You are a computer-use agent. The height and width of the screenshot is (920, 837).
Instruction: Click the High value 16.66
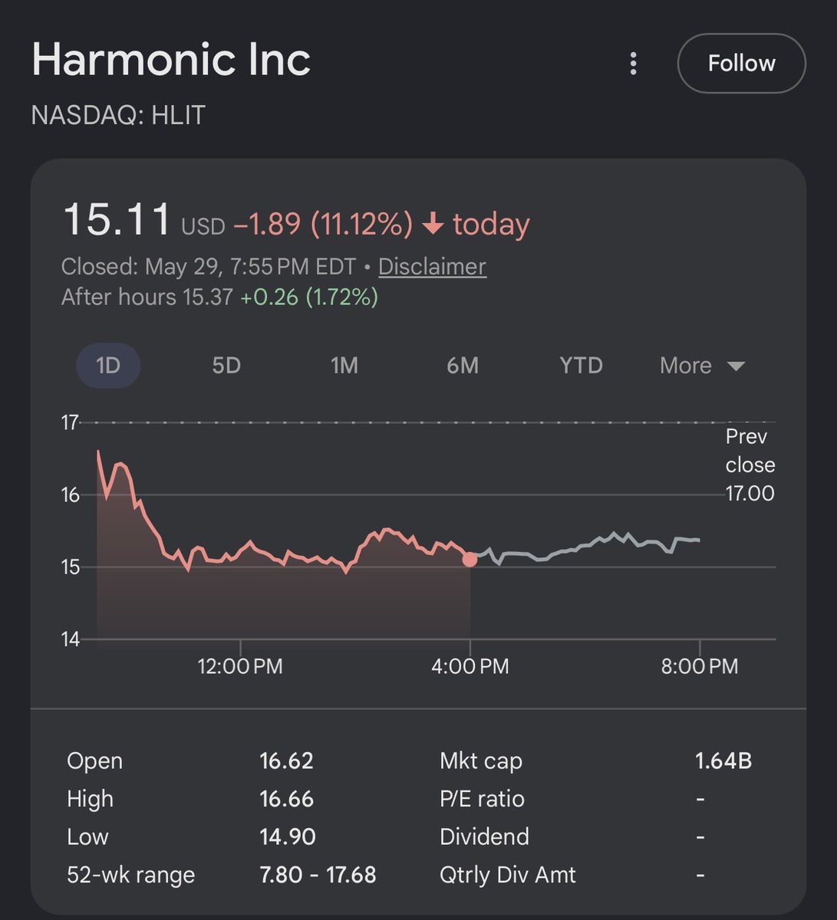click(286, 799)
